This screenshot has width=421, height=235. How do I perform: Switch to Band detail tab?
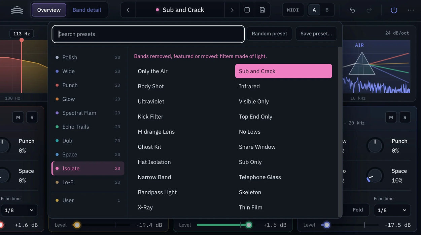point(87,10)
